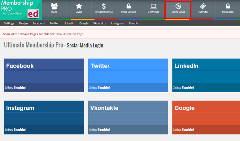Open the Instagram login settings card

44,117
